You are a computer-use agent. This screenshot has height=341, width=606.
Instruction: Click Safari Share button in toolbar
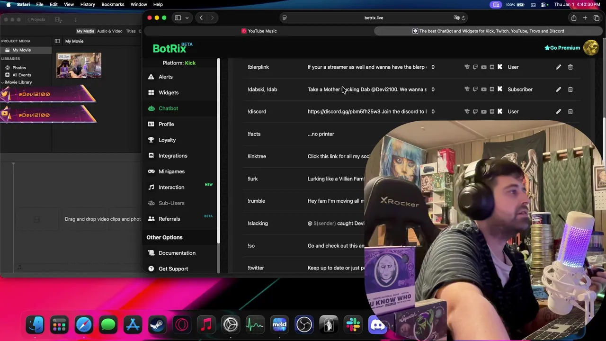[x=573, y=18]
